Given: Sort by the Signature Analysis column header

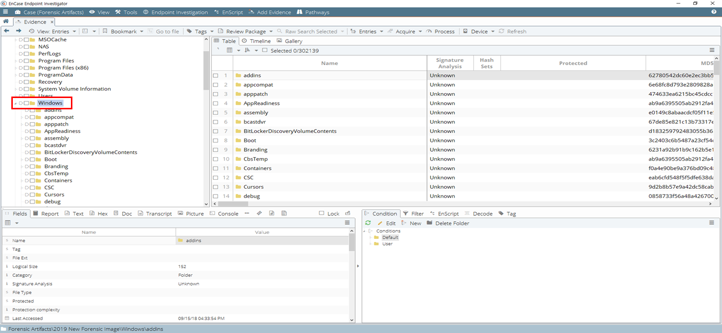Looking at the screenshot, I should pyautogui.click(x=450, y=63).
